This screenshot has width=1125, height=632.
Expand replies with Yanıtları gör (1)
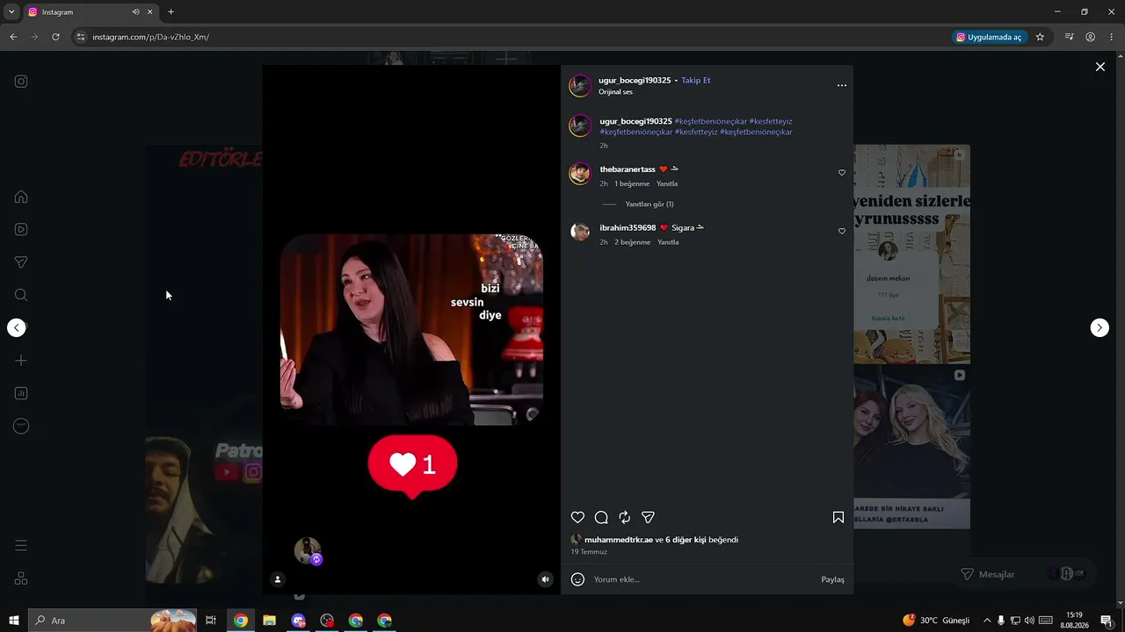tap(650, 205)
